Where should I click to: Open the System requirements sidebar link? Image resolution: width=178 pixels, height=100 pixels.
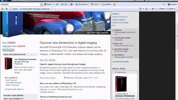pos(120,22)
